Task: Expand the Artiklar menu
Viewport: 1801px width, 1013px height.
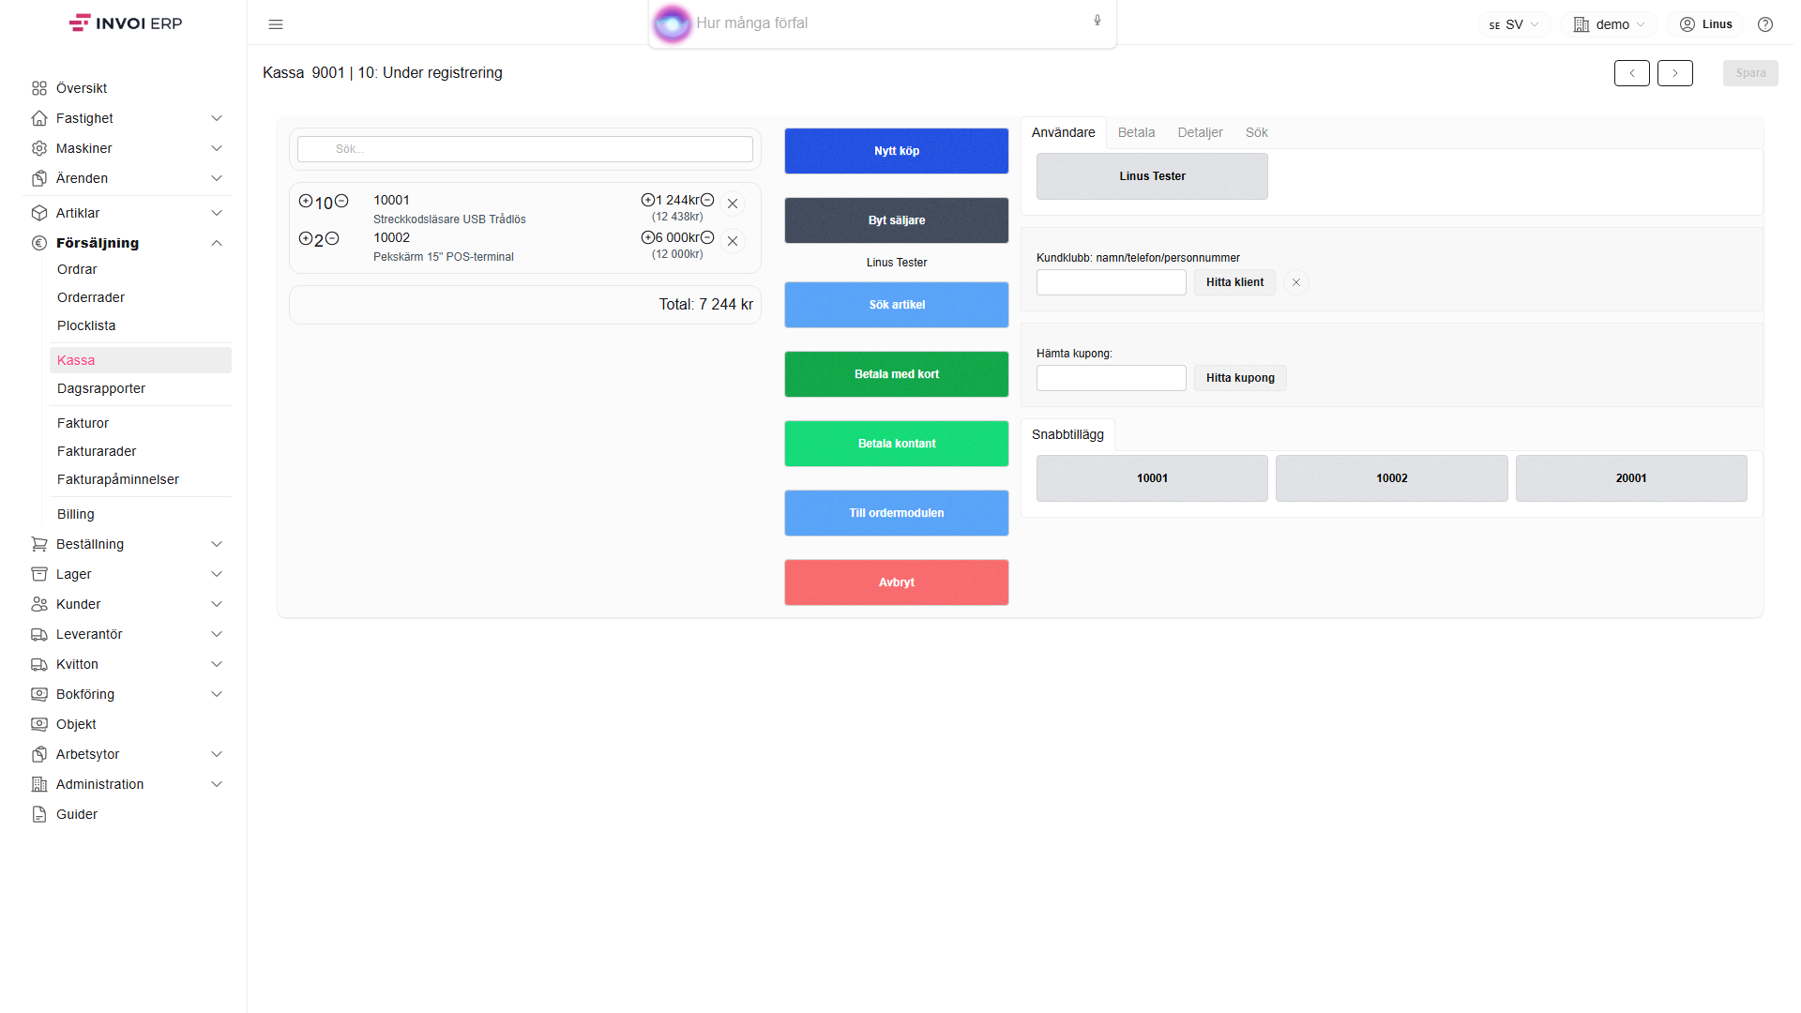Action: pyautogui.click(x=128, y=213)
